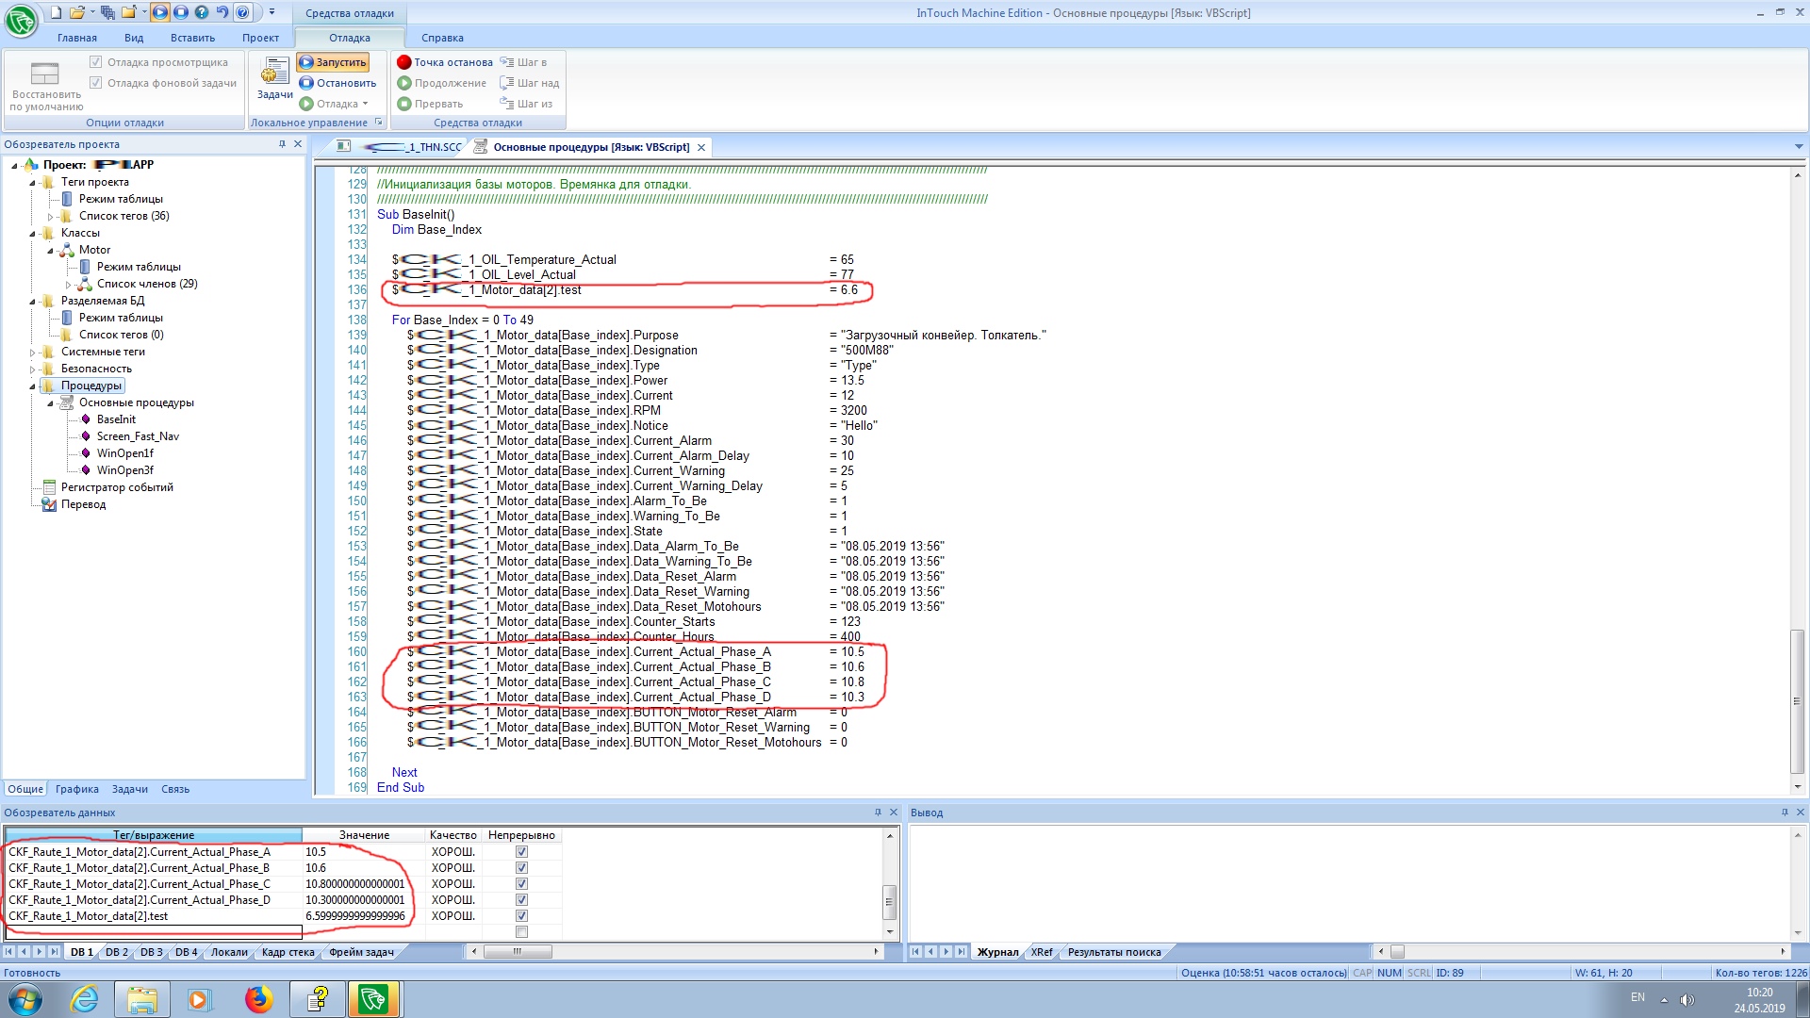Switch to the Главная ribbon tab
This screenshot has height=1018, width=1810.
point(76,38)
